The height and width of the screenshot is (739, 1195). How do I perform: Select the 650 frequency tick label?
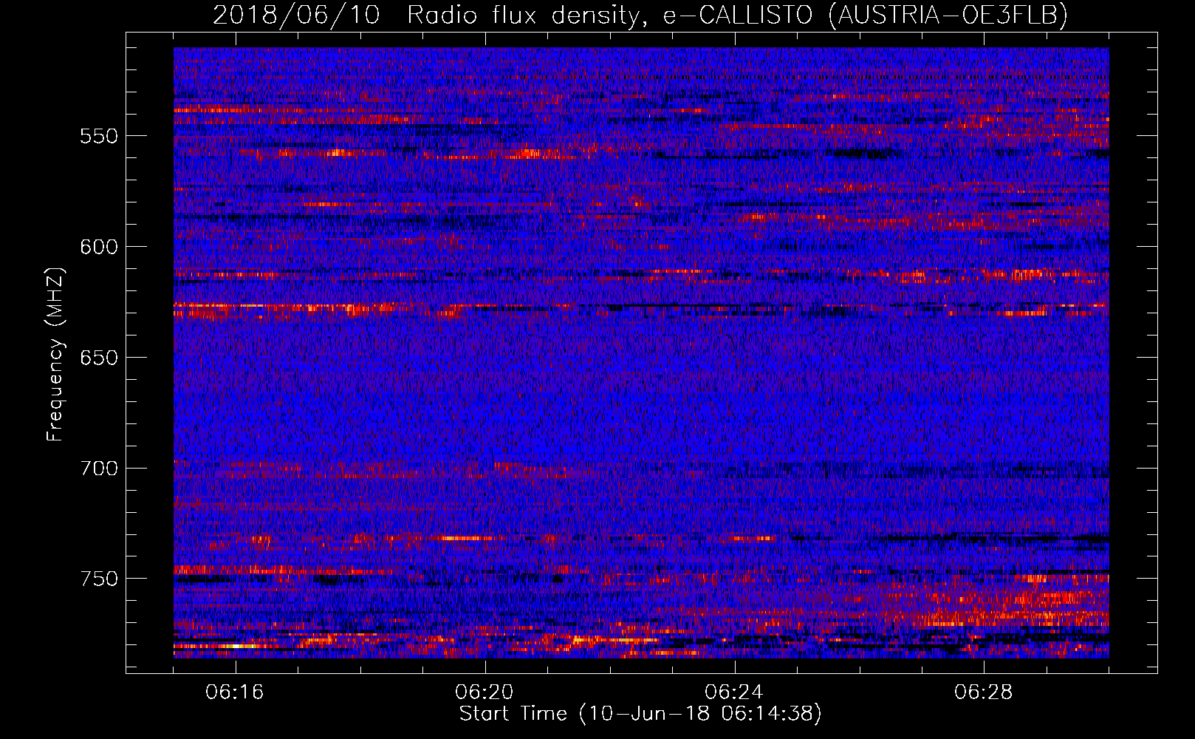pos(99,358)
